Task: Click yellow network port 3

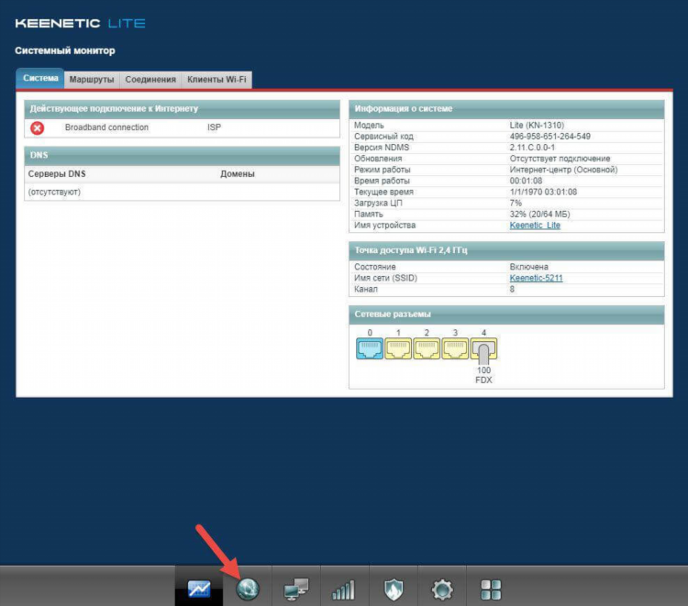Action: [x=455, y=348]
